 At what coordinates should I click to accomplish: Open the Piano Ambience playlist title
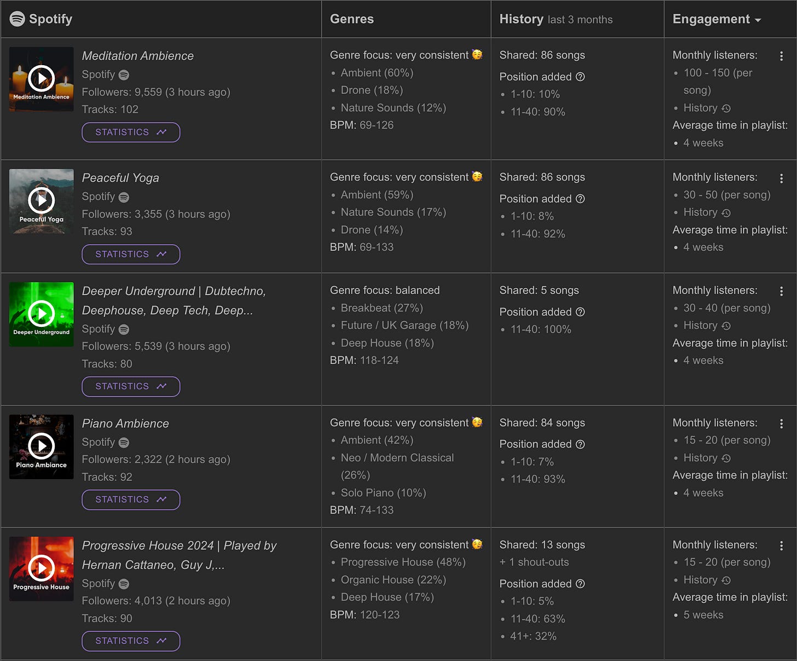coord(125,423)
